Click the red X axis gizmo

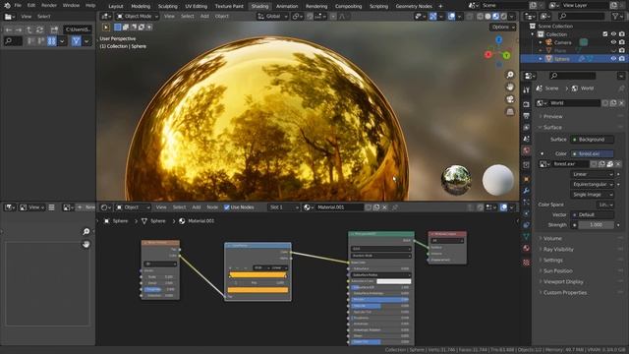488,54
